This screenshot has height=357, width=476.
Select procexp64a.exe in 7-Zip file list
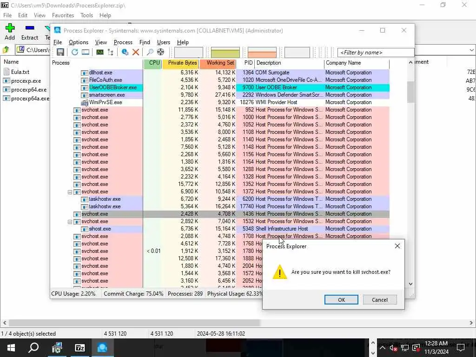pyautogui.click(x=26, y=99)
